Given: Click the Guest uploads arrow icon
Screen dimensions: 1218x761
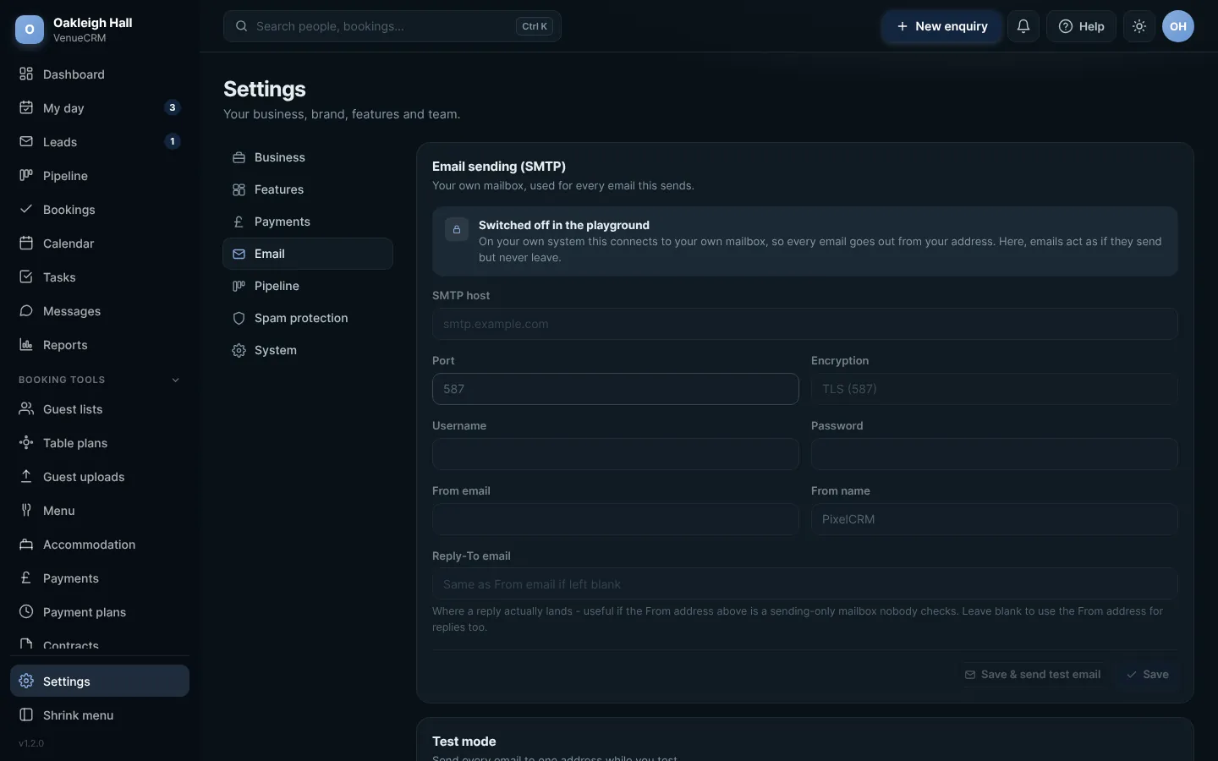Looking at the screenshot, I should [26, 477].
